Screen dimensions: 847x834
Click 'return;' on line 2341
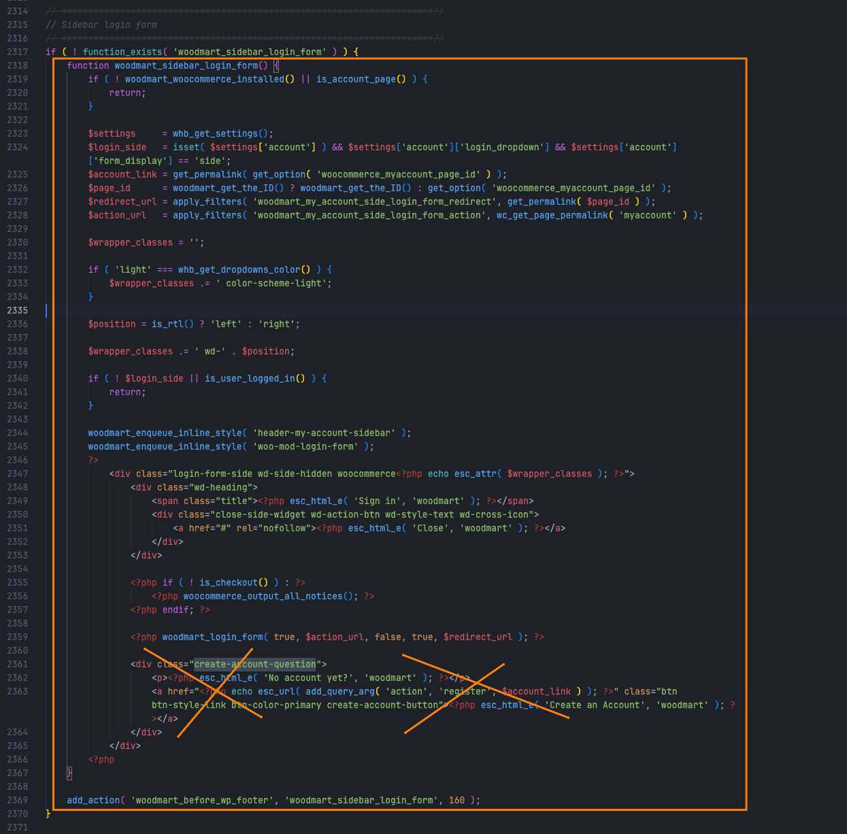click(128, 392)
